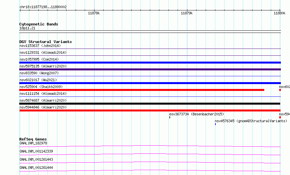Select transcript label GNAL|NM_182978
The image size is (290, 175).
[x=33, y=143]
